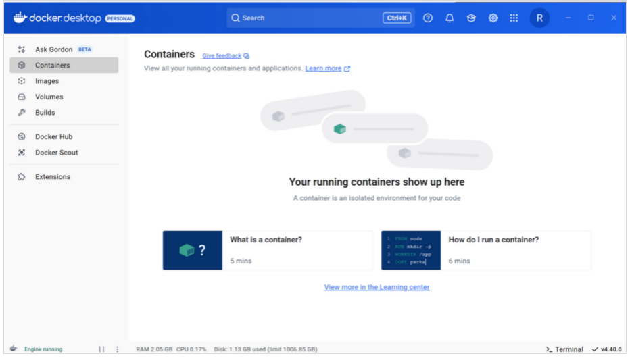The height and width of the screenshot is (358, 630).
Task: Click the '6 mins' duration text
Action: 459,261
